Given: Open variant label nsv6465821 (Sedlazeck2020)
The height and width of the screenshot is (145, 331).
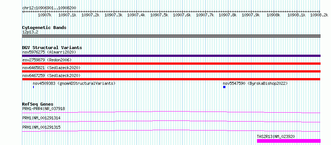Looking at the screenshot, I should [x=51, y=68].
